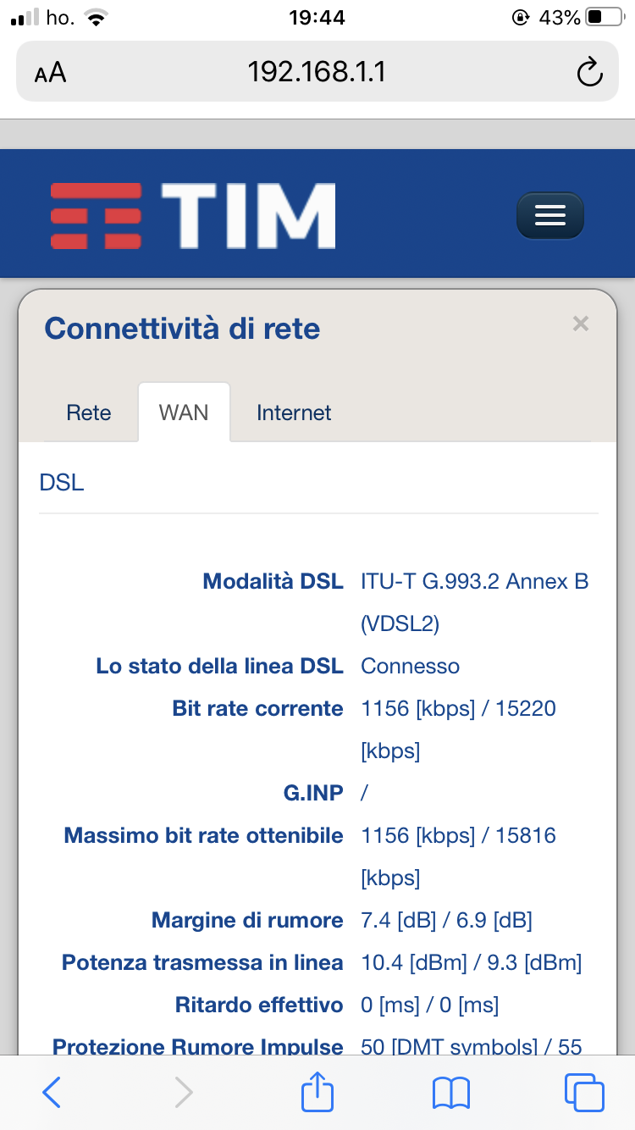635x1130 pixels.
Task: Switch to the Rete tab
Action: (x=89, y=413)
